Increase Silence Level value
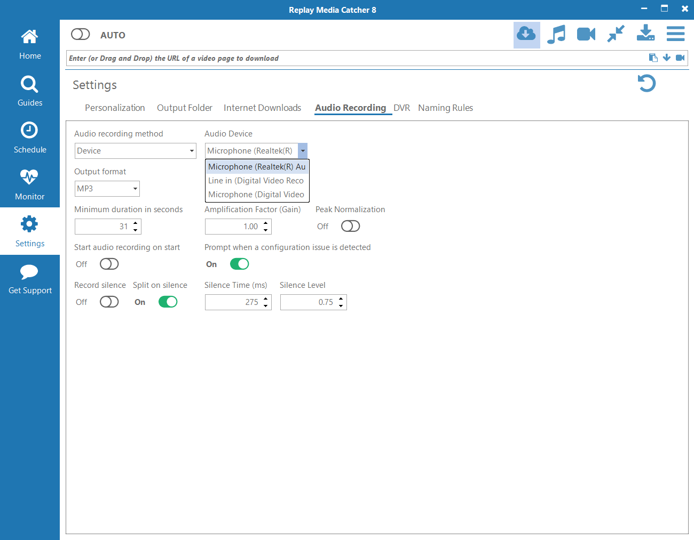This screenshot has height=540, width=694. pos(341,299)
